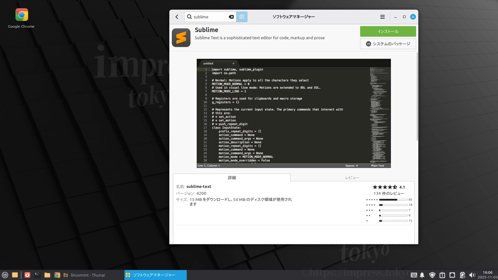This screenshot has width=498, height=280.
Task: Click the clipboard warning tray icon
Action: (442, 275)
